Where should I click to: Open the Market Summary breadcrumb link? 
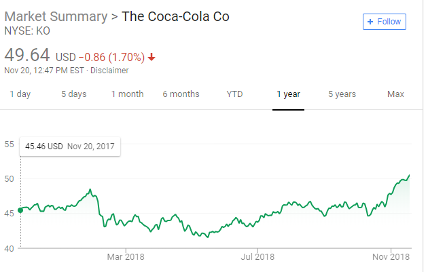56,16
